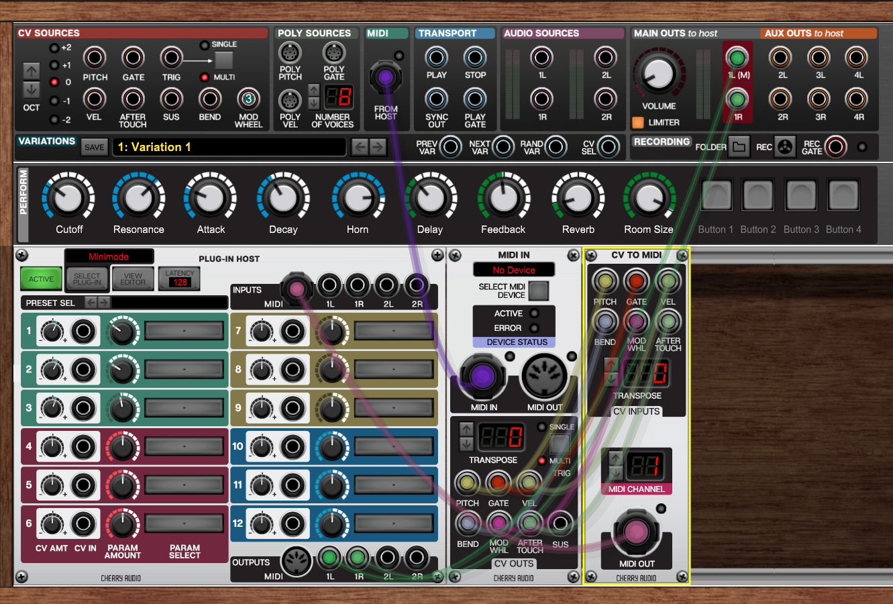Click the STOP transport jack
This screenshot has height=604, width=893.
tap(475, 58)
